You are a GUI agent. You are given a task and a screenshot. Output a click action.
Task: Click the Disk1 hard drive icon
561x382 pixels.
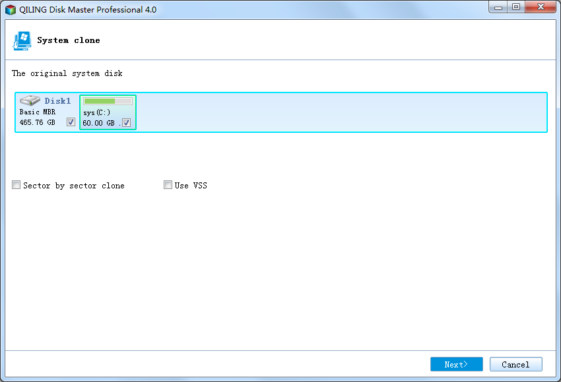pos(30,100)
